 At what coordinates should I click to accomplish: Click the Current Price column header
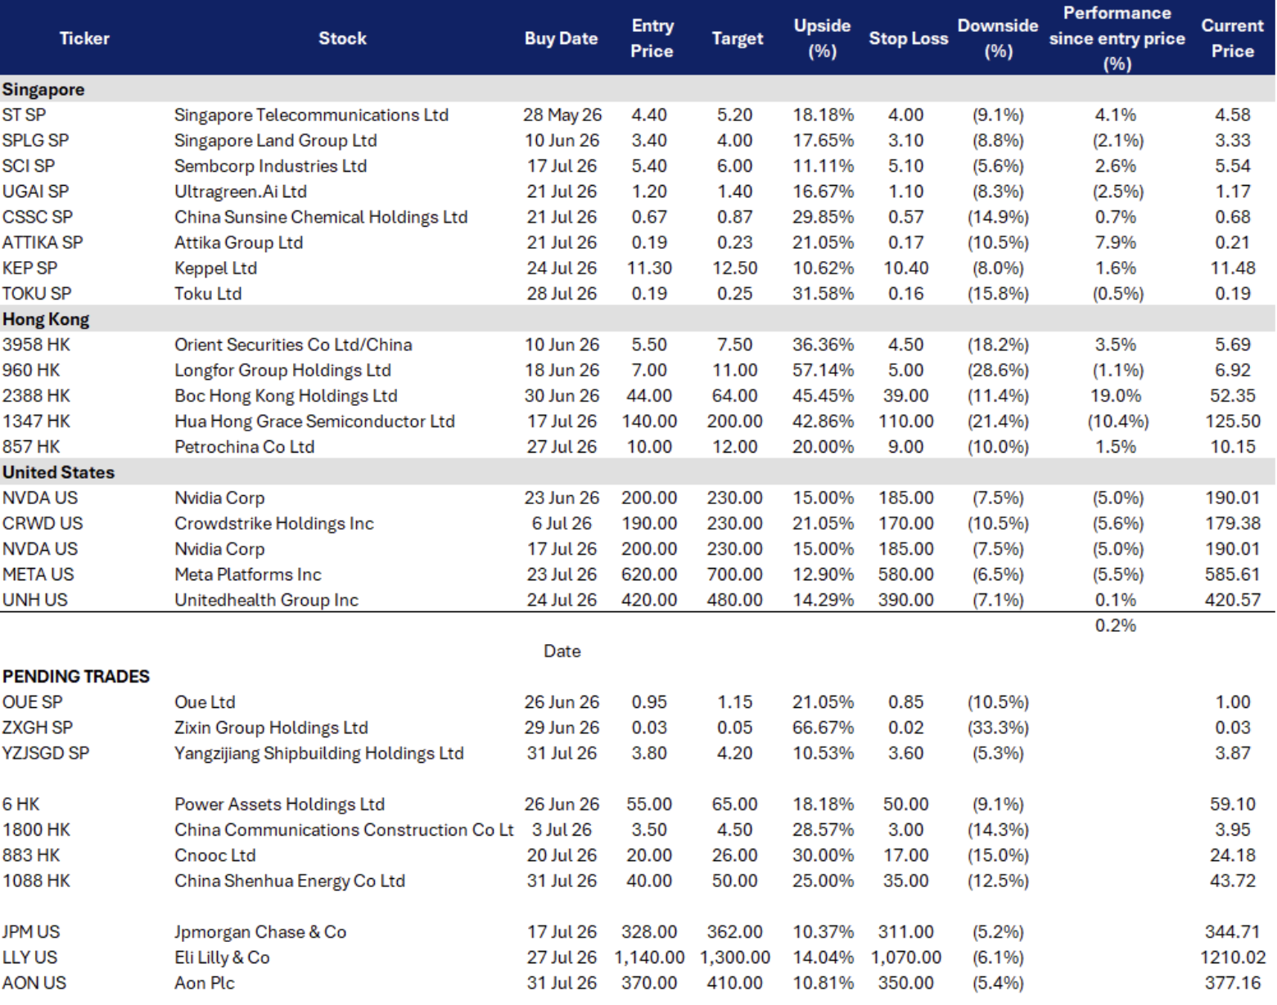click(x=1233, y=38)
